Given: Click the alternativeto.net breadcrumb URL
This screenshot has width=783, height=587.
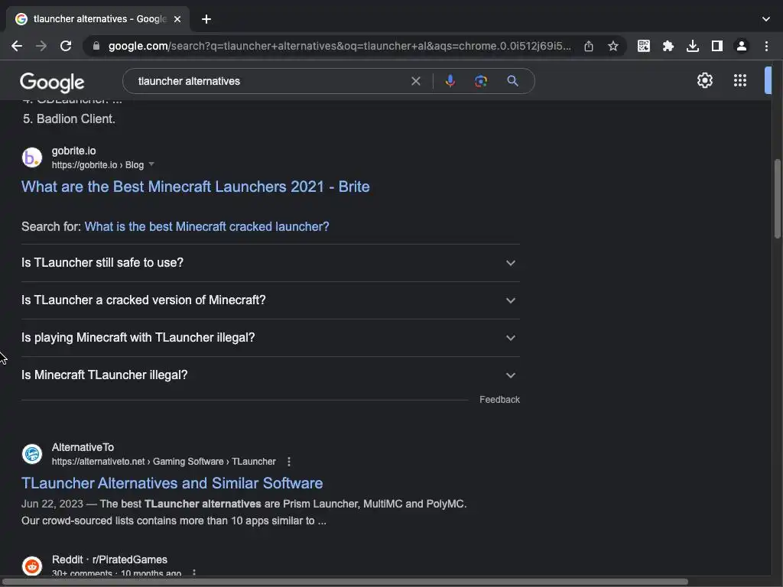Looking at the screenshot, I should (x=164, y=462).
